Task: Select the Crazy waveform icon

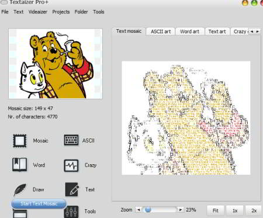Action: click(71, 165)
